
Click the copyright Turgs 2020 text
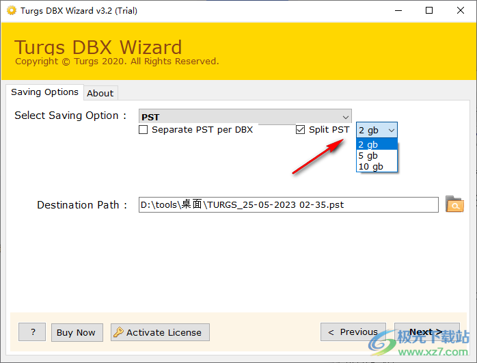tap(117, 61)
